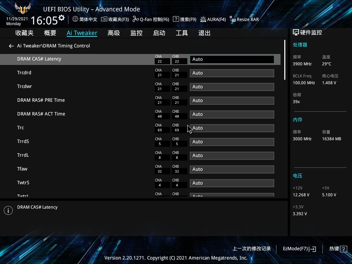Click the search question-mark icon (F9)
This screenshot has width=352, height=264.
176,19
